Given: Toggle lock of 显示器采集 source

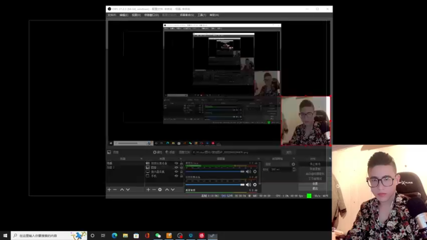Looking at the screenshot, I should (x=181, y=172).
